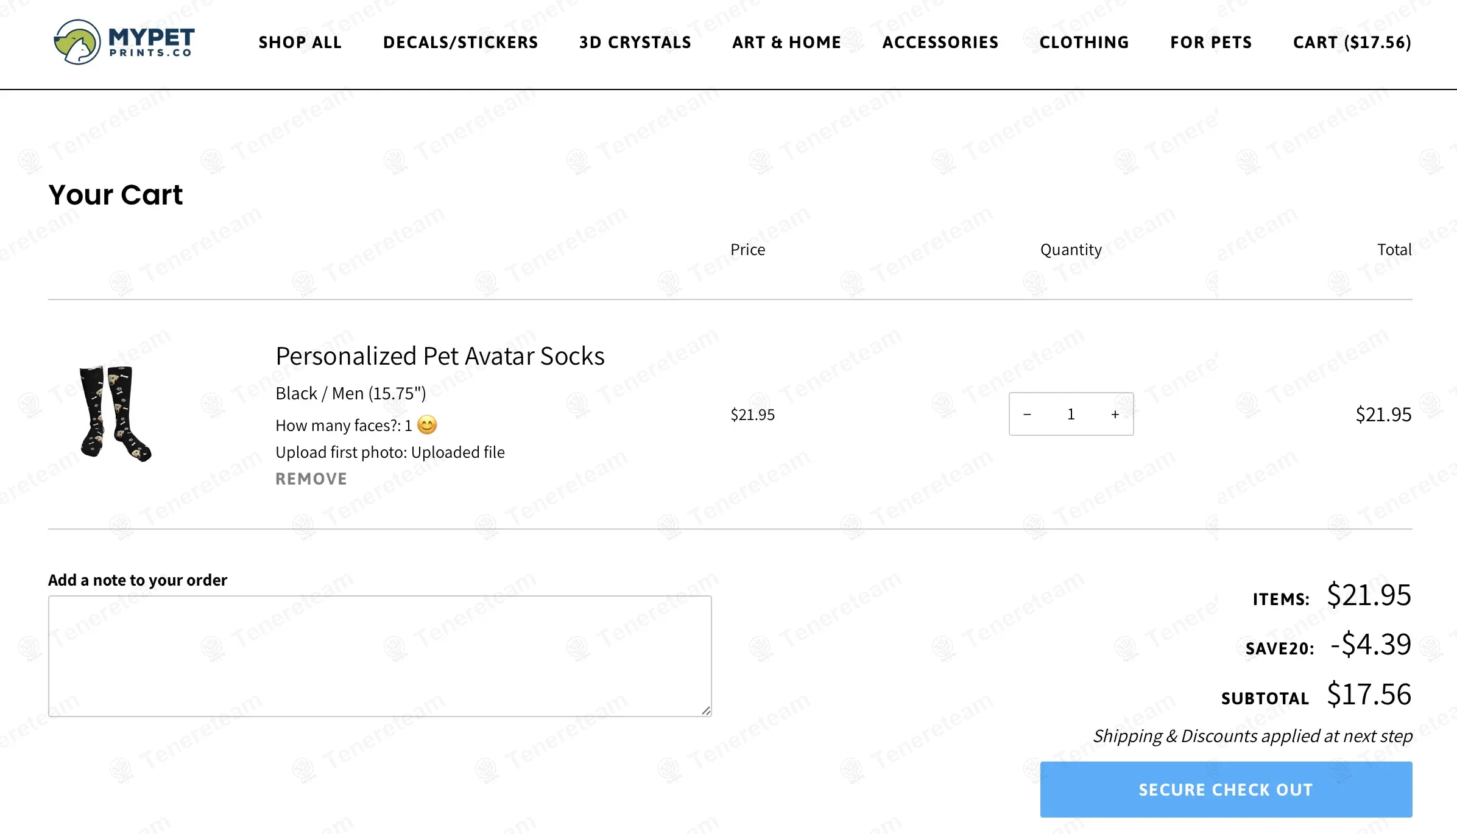1457x834 pixels.
Task: Click the MyPet Prints logo
Action: pos(124,42)
